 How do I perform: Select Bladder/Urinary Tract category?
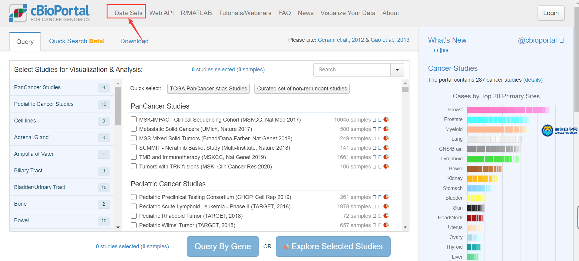[x=62, y=187]
